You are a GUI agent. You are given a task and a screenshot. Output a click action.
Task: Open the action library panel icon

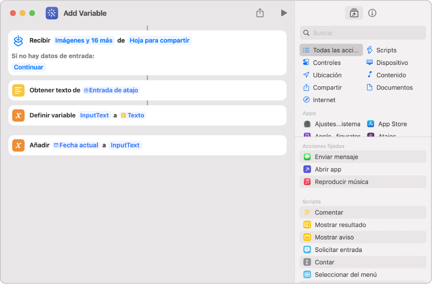(354, 13)
